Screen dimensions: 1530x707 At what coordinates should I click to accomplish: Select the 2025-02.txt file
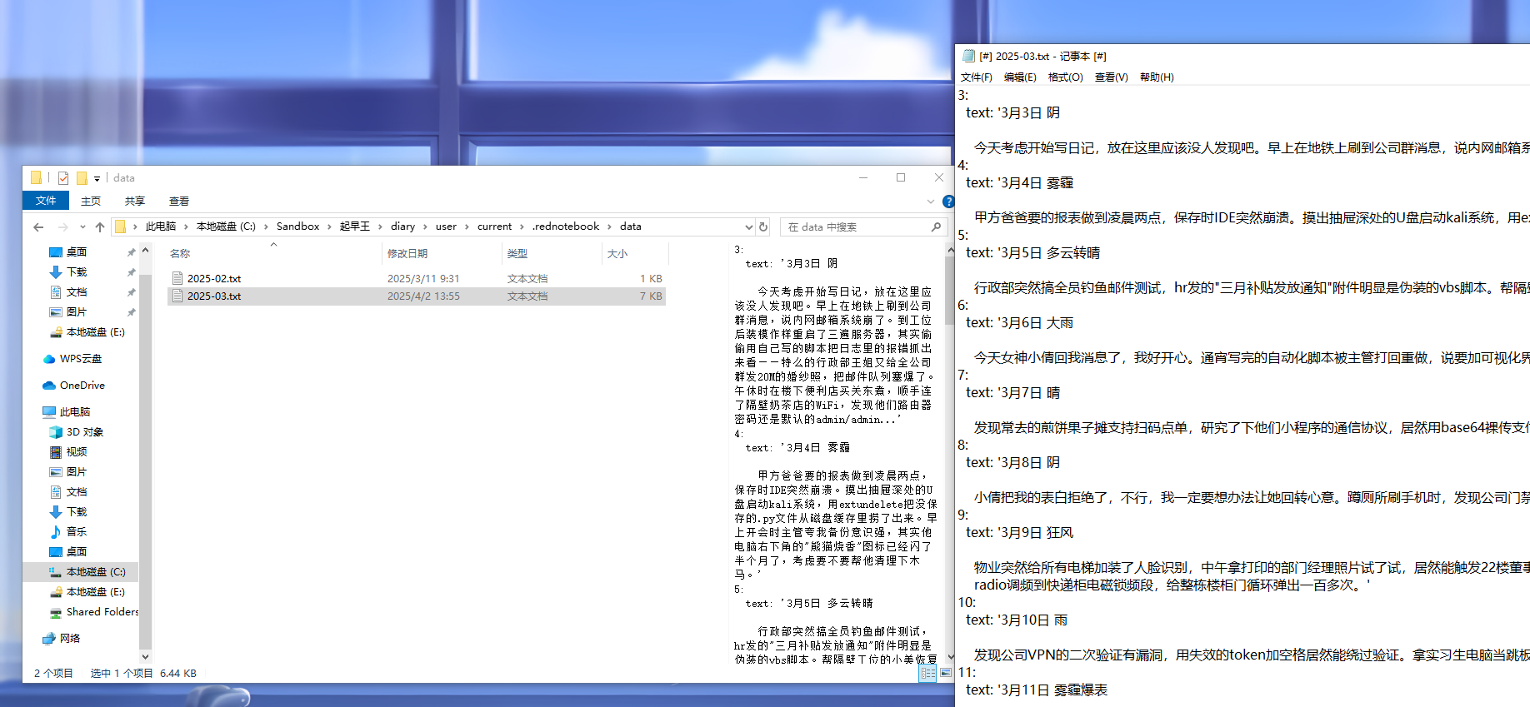tap(214, 279)
